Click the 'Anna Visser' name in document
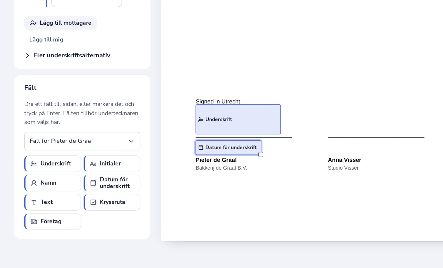The width and height of the screenshot is (443, 268). pyautogui.click(x=344, y=160)
